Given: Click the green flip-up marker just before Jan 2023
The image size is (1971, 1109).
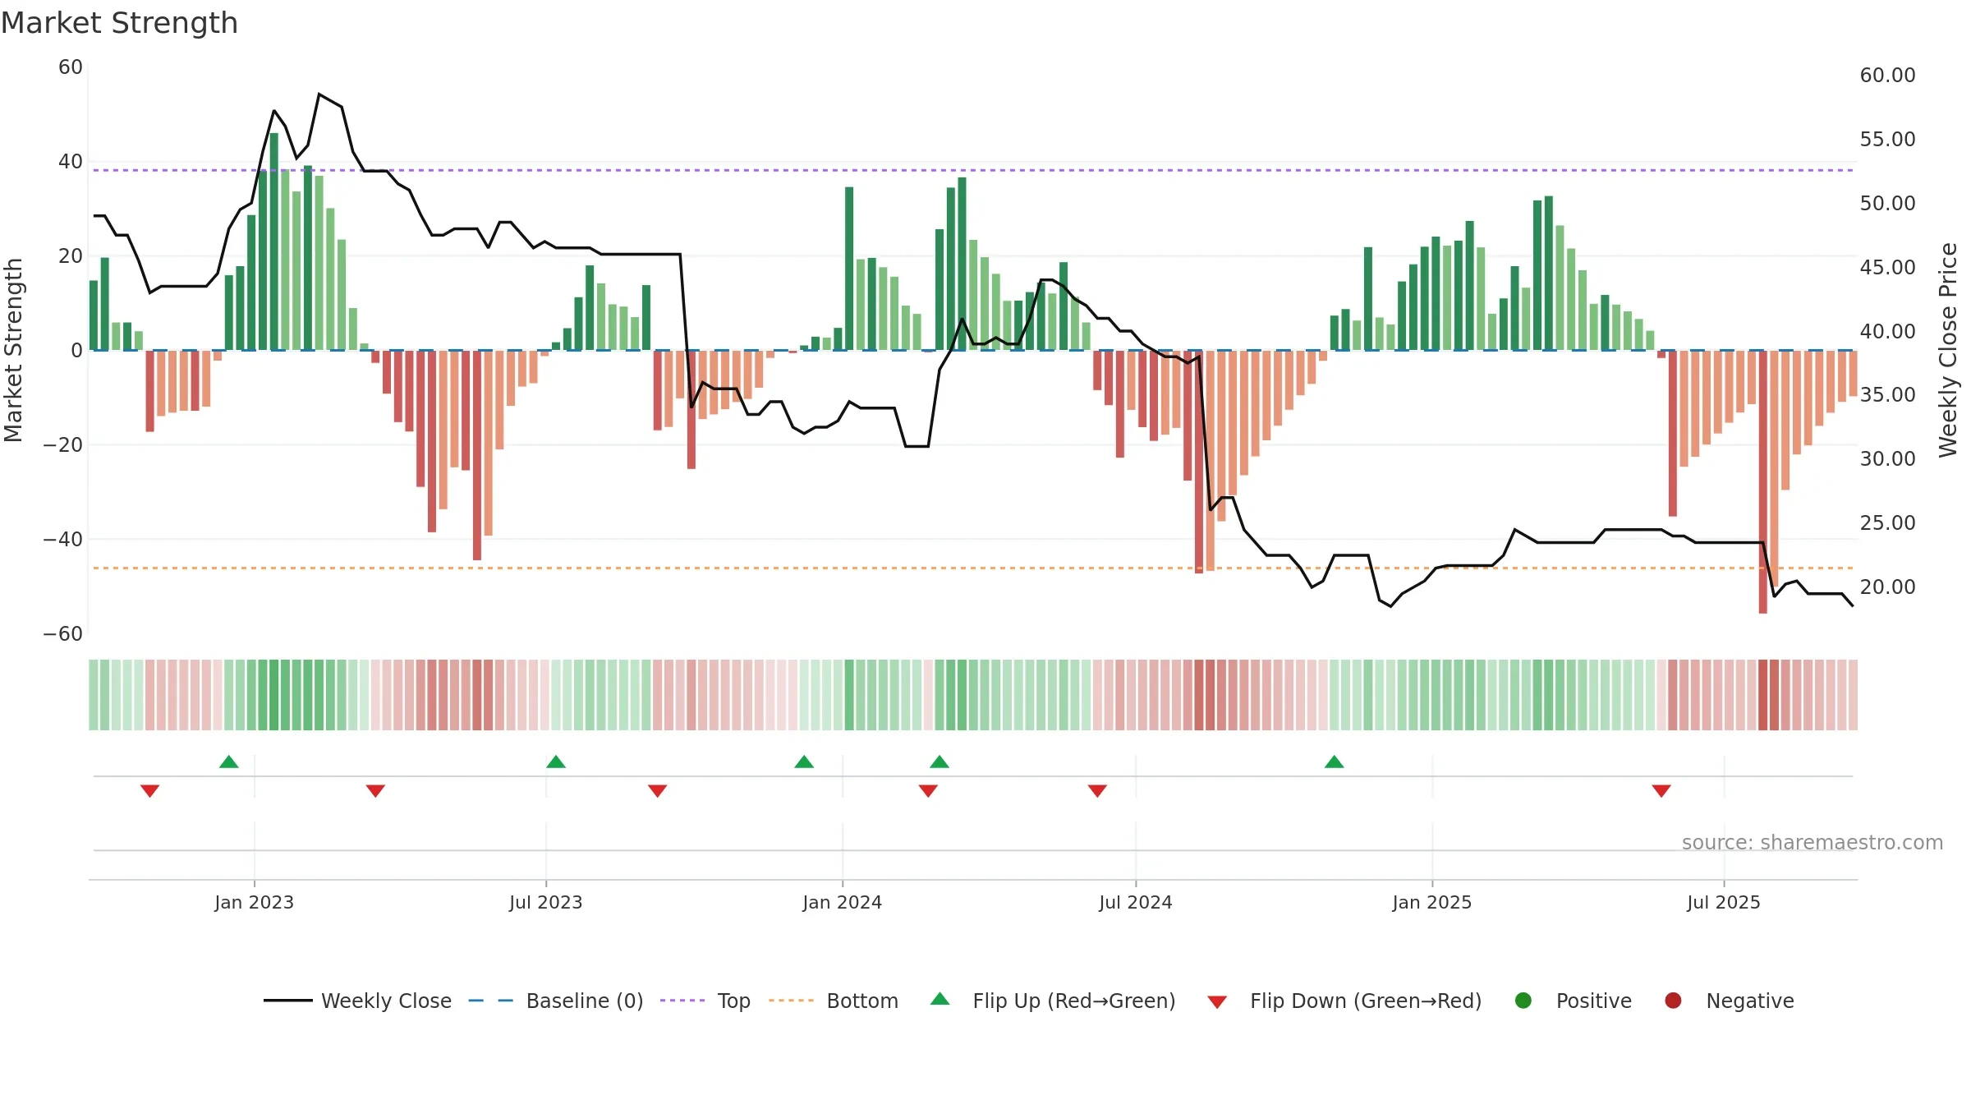Looking at the screenshot, I should 229,762.
